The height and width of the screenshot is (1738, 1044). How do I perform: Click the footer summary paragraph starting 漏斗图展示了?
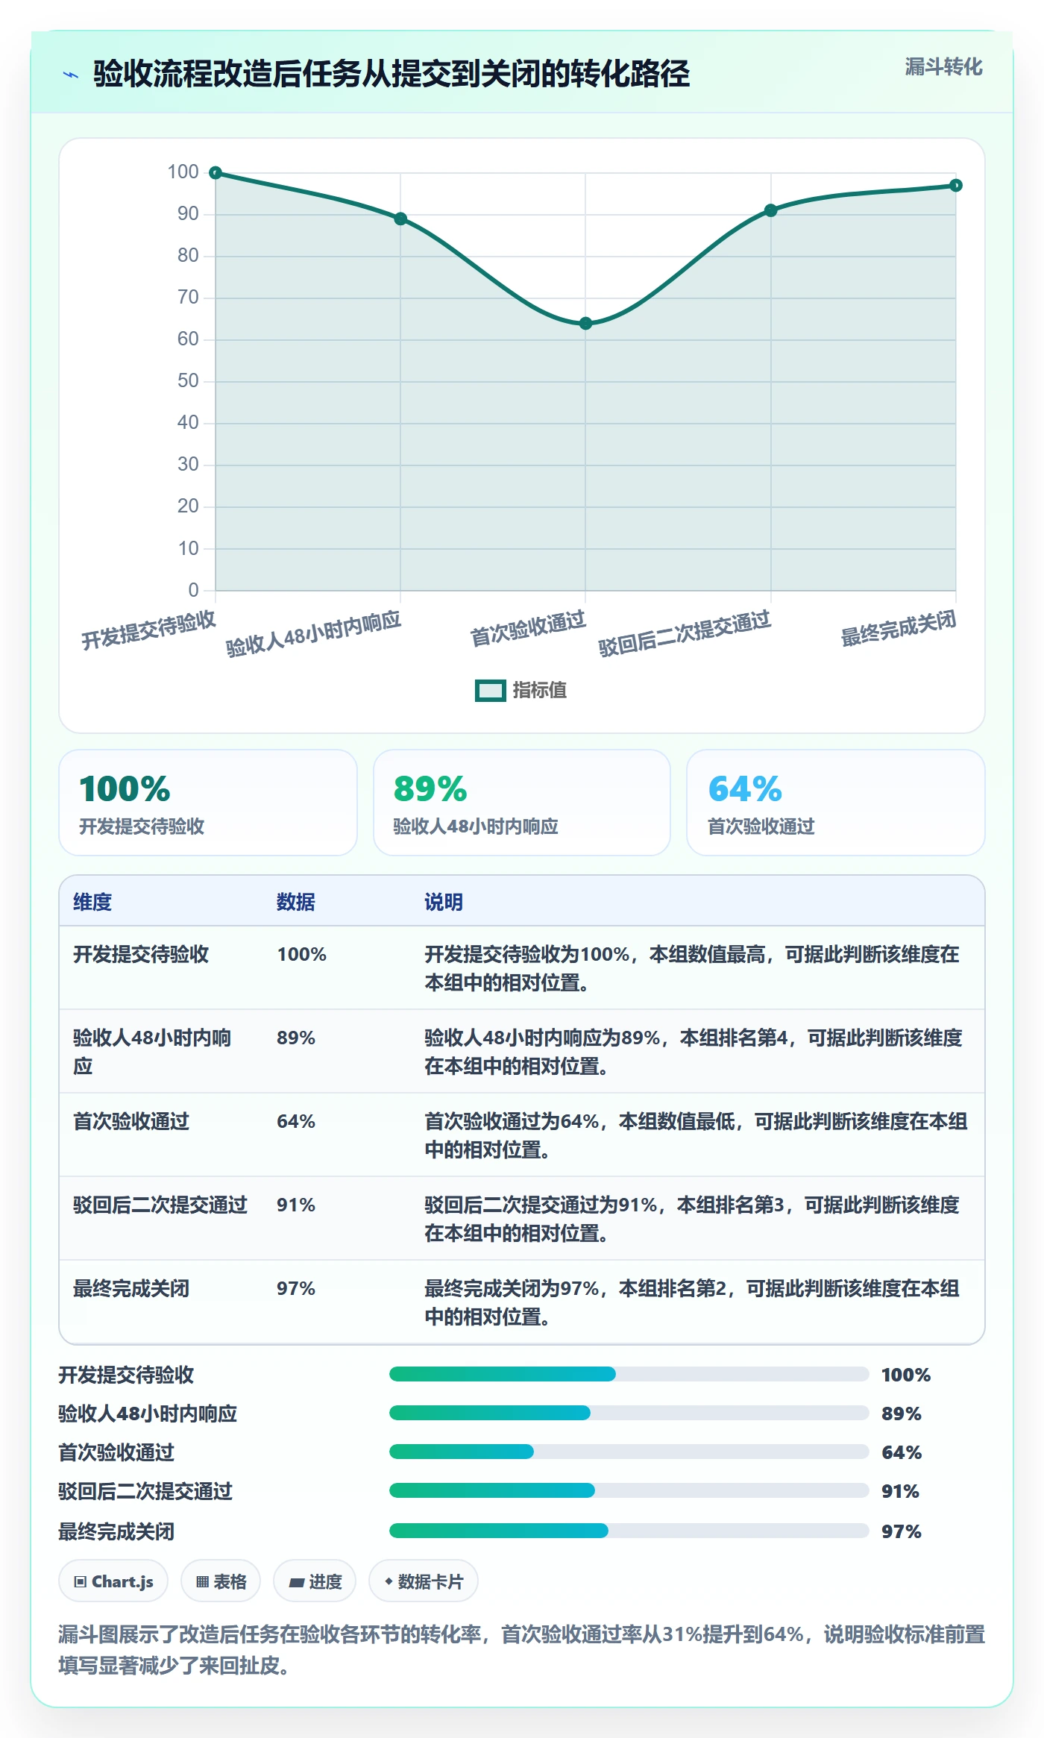[522, 1649]
